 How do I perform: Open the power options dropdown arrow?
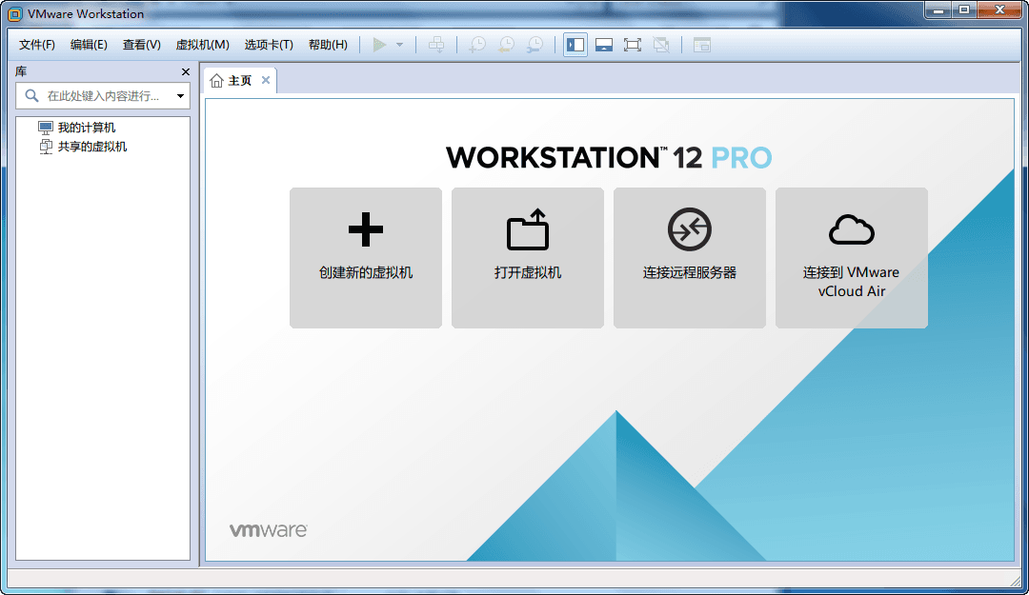pos(398,44)
